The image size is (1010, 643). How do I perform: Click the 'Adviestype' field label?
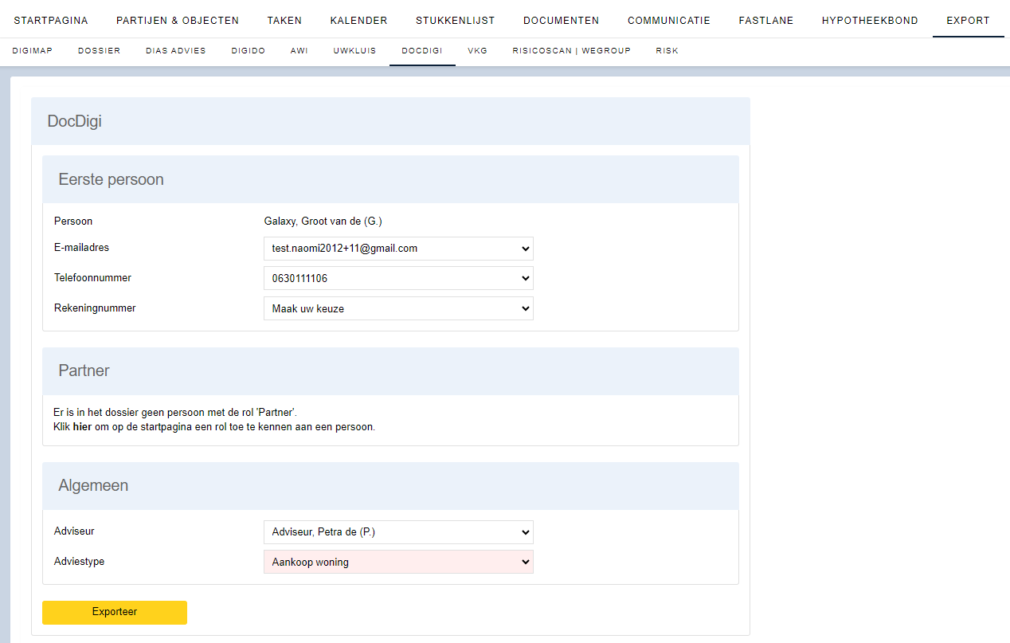[79, 561]
